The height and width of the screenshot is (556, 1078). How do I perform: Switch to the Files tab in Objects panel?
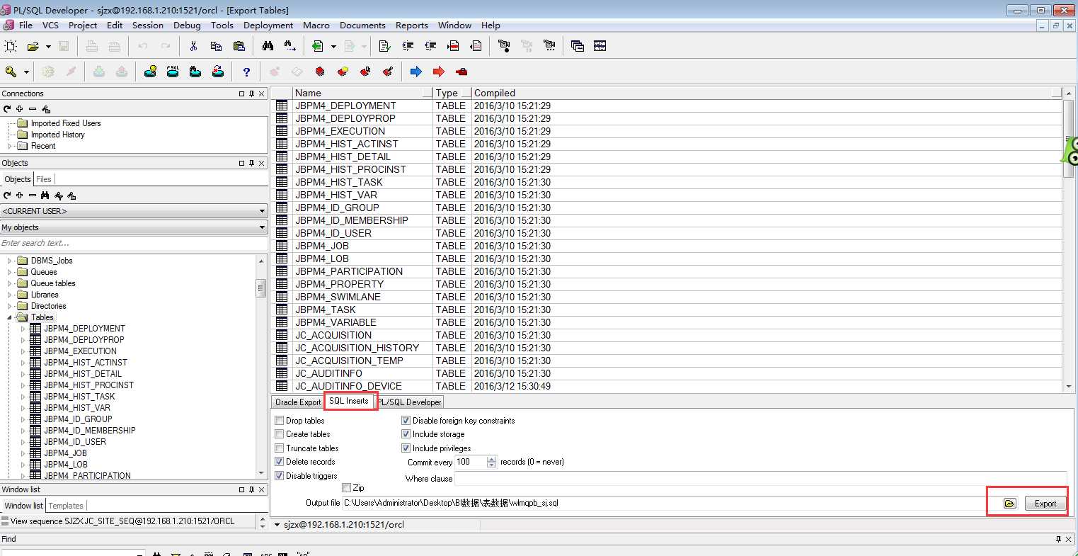tap(44, 179)
